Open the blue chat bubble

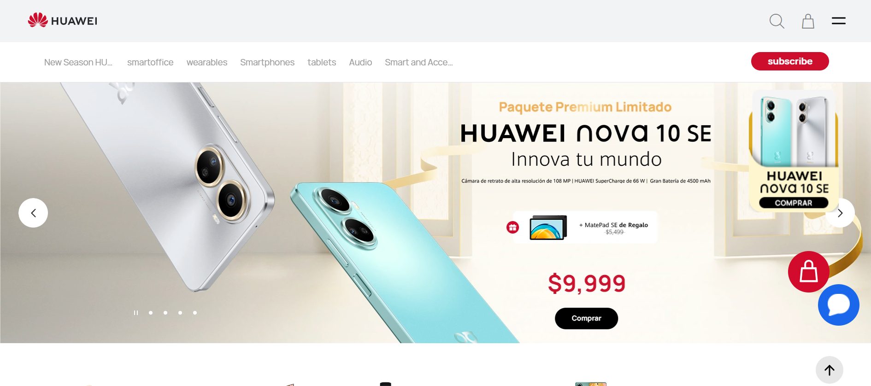point(838,305)
